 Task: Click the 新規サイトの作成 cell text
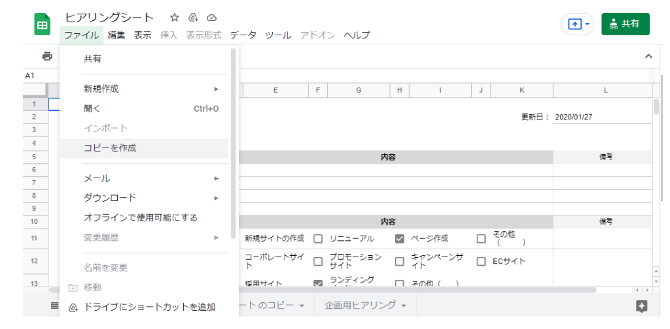coord(274,239)
